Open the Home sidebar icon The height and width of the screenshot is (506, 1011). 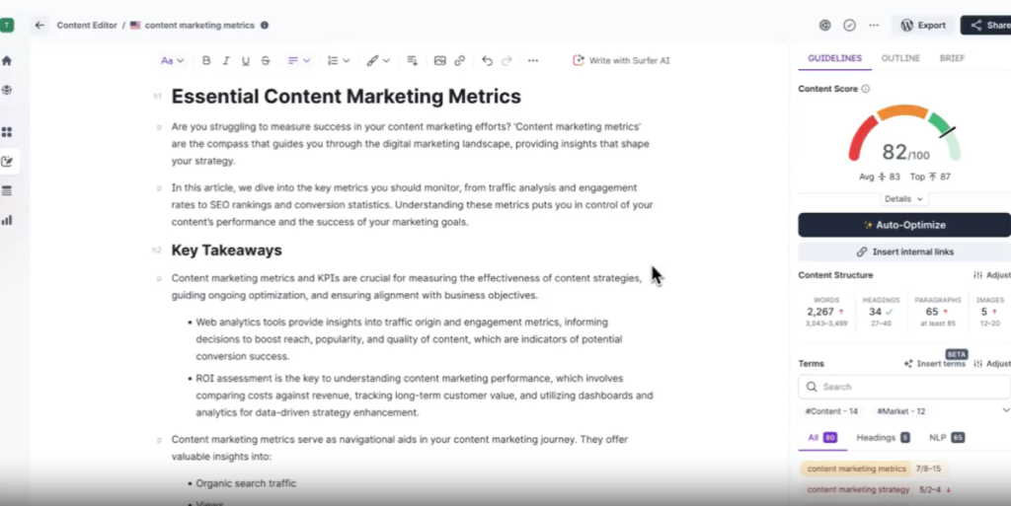click(7, 60)
